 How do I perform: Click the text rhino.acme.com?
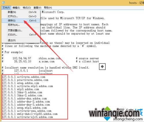click(x=50, y=58)
